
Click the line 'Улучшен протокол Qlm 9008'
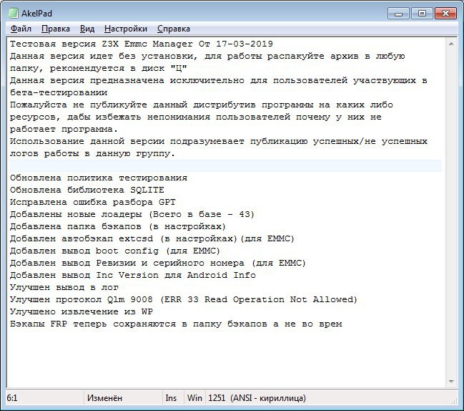pyautogui.click(x=184, y=299)
